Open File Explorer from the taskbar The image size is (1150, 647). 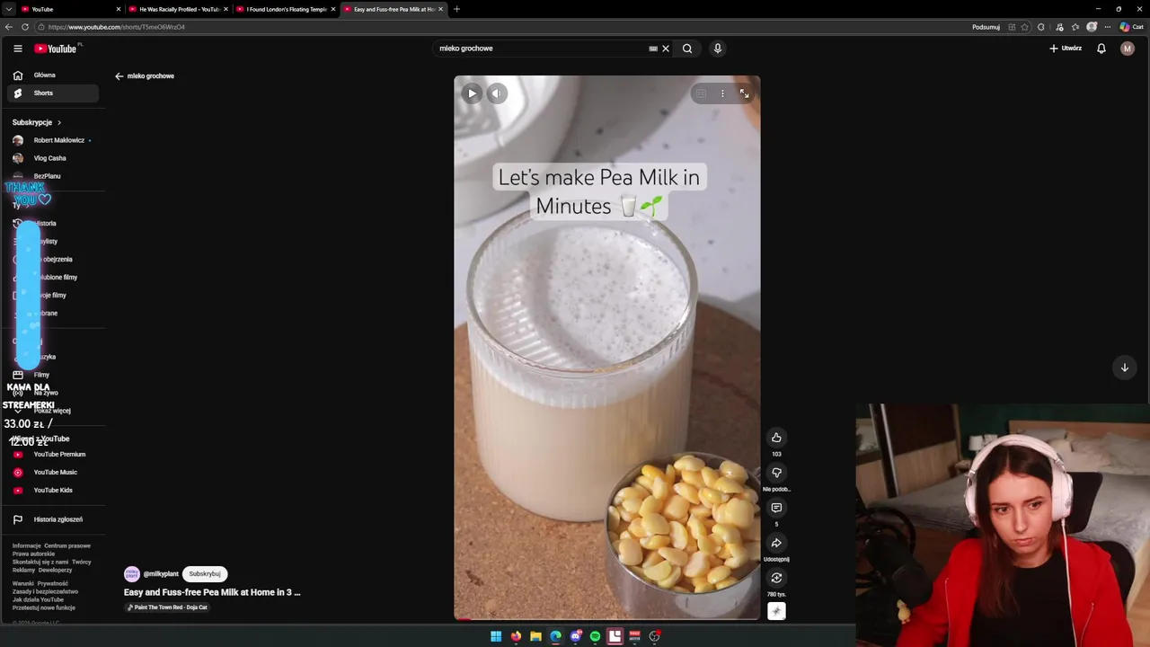tap(535, 636)
